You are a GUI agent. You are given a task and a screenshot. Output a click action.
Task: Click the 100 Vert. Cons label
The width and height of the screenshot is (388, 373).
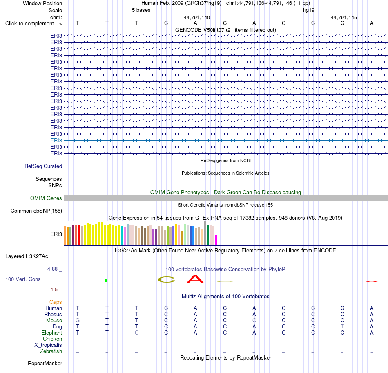click(x=23, y=279)
